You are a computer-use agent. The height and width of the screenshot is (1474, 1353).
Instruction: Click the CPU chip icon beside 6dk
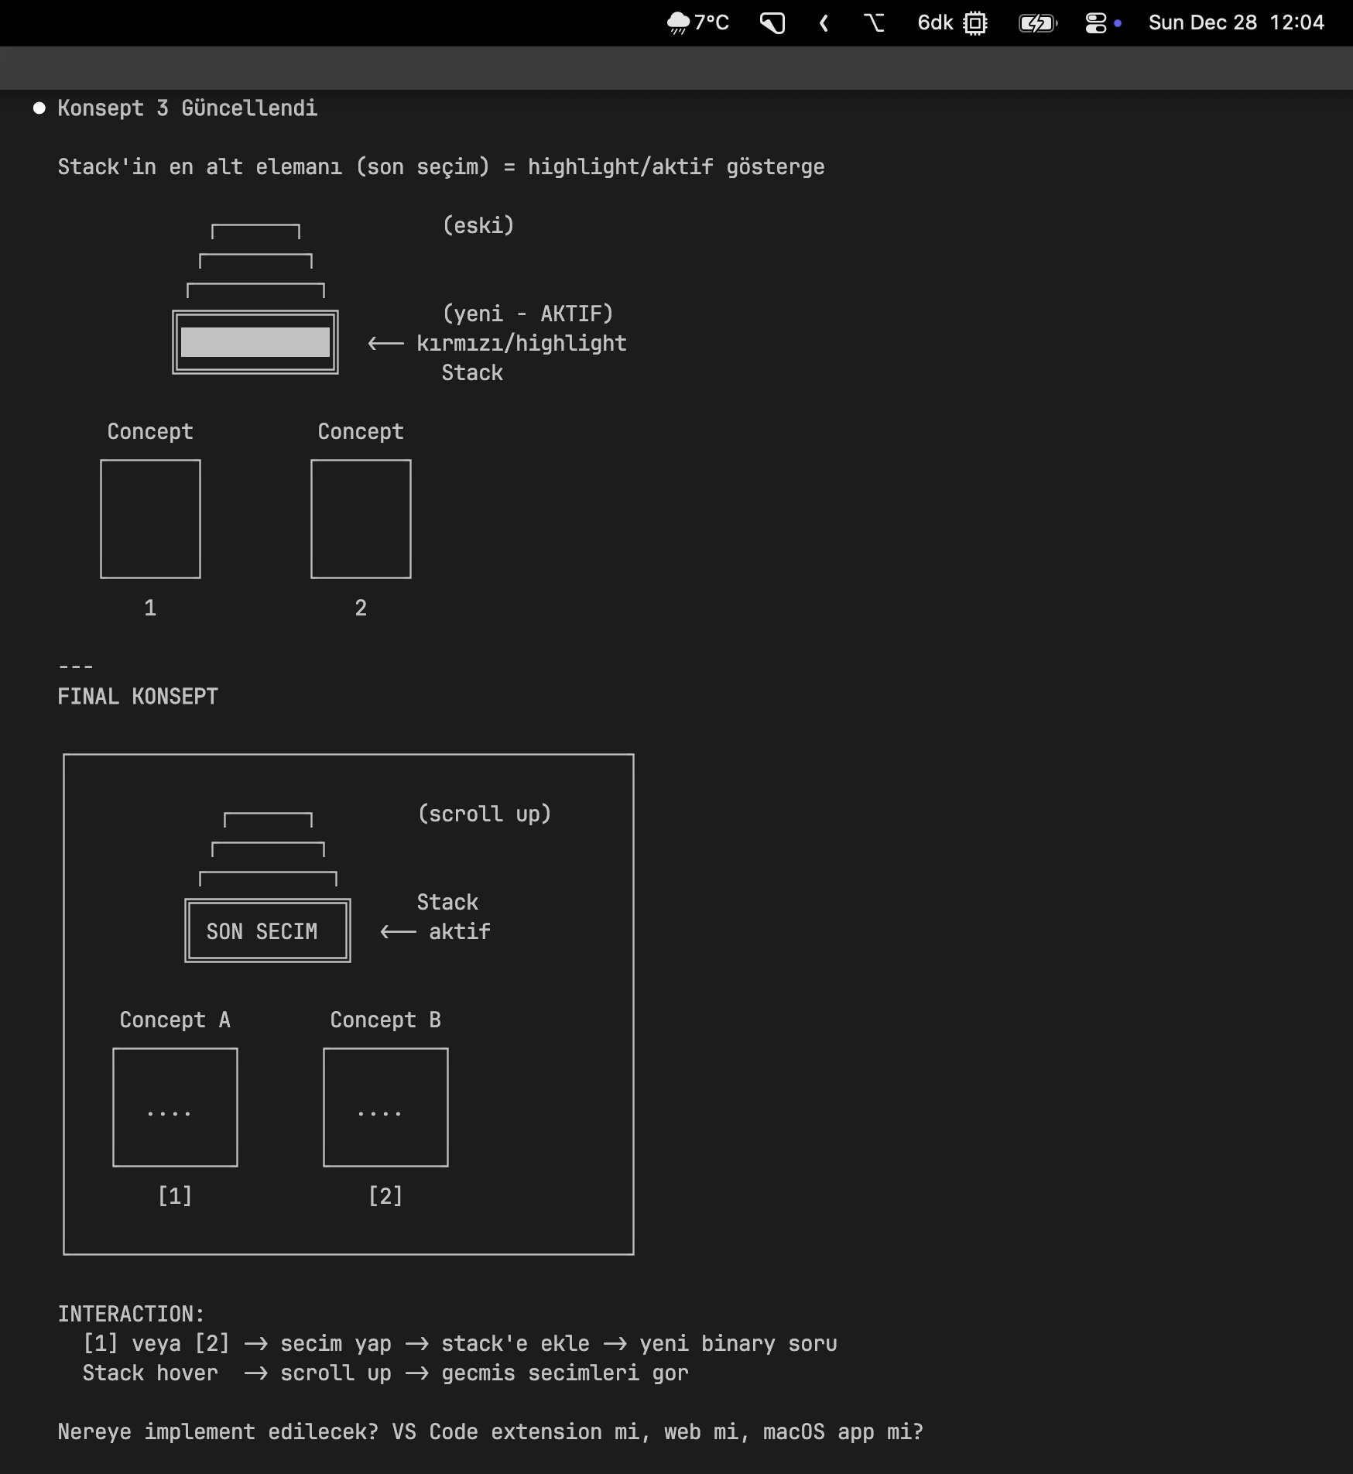point(975,23)
